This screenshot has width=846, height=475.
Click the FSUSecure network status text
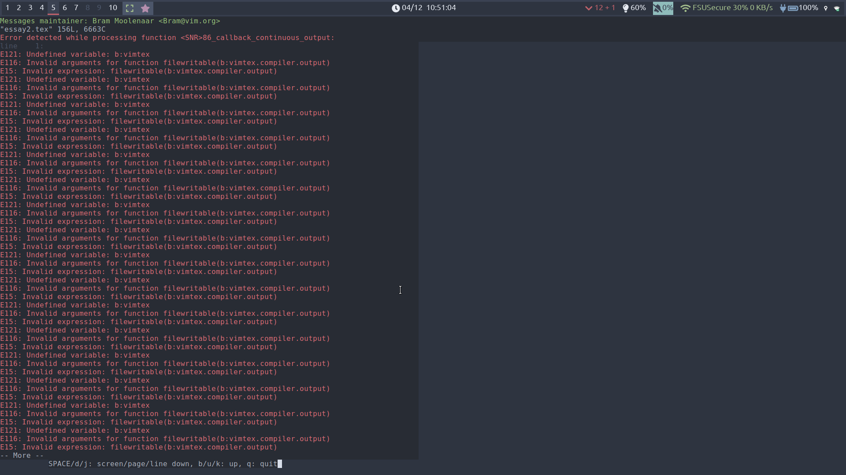[x=732, y=8]
